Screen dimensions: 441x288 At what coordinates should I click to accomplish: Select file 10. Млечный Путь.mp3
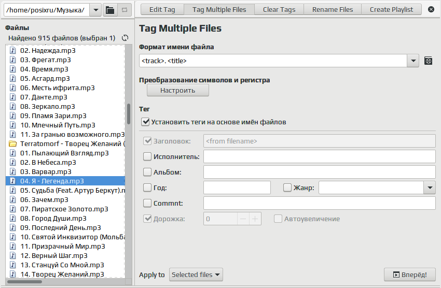click(65, 125)
